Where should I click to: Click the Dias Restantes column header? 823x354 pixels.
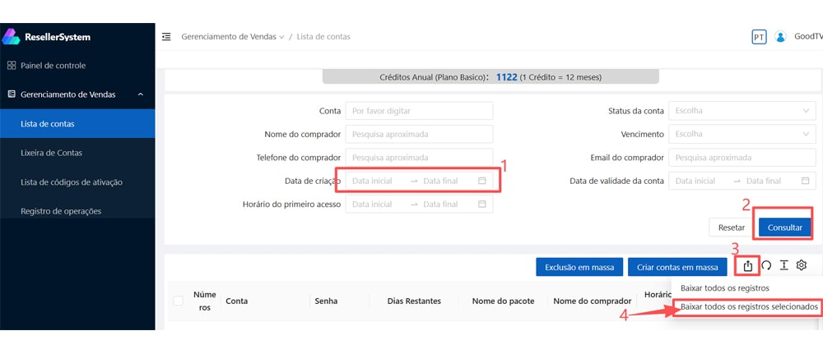pyautogui.click(x=414, y=301)
